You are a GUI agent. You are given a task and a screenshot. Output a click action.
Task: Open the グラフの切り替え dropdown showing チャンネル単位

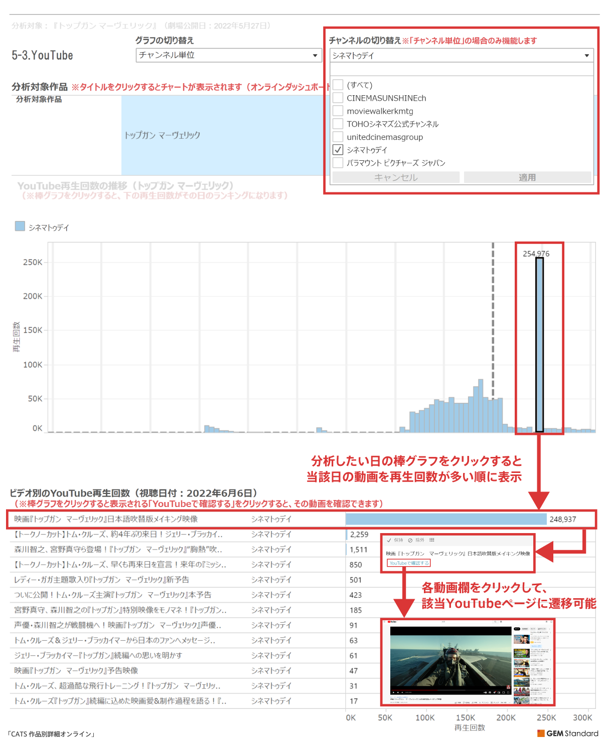pyautogui.click(x=229, y=55)
